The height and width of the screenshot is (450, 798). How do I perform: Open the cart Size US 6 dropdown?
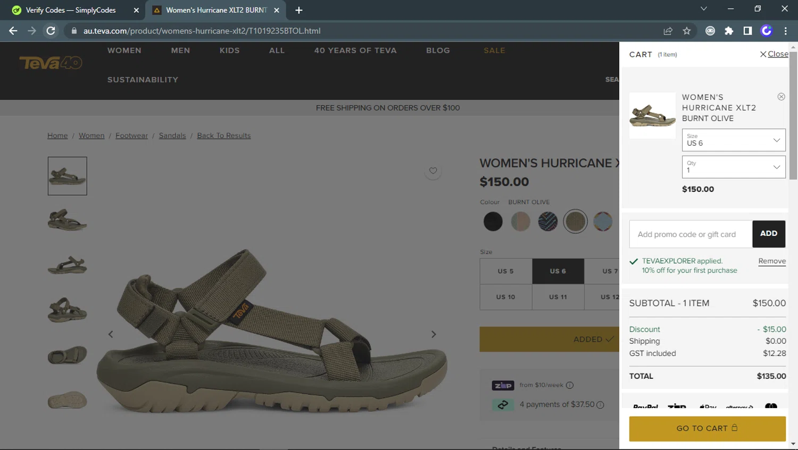point(734,140)
